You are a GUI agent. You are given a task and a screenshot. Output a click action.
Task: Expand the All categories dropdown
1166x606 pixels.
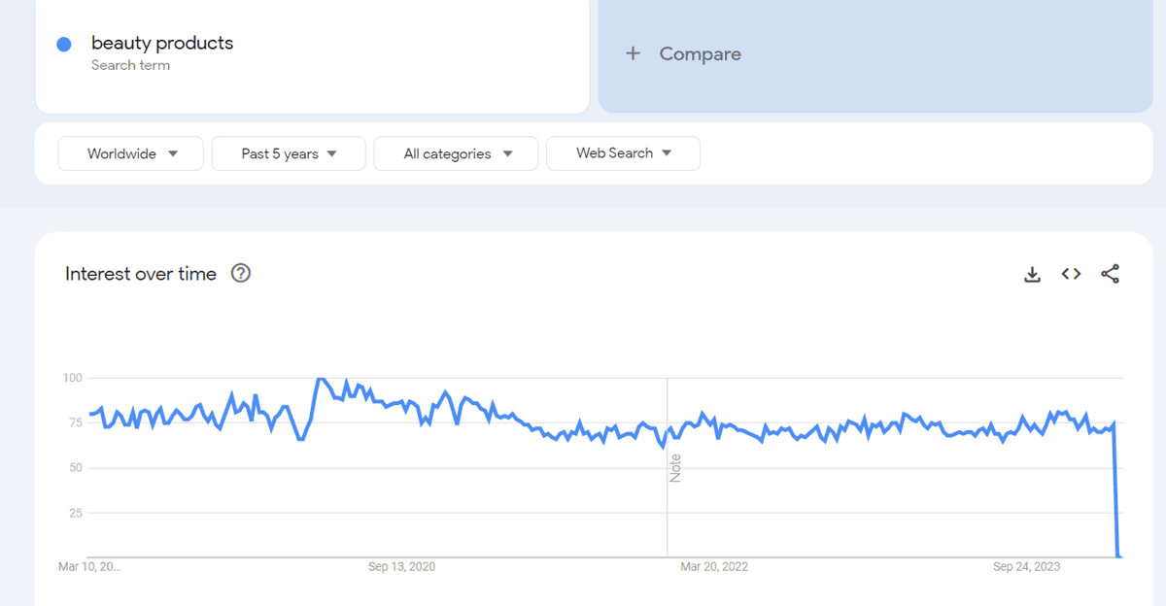[457, 153]
